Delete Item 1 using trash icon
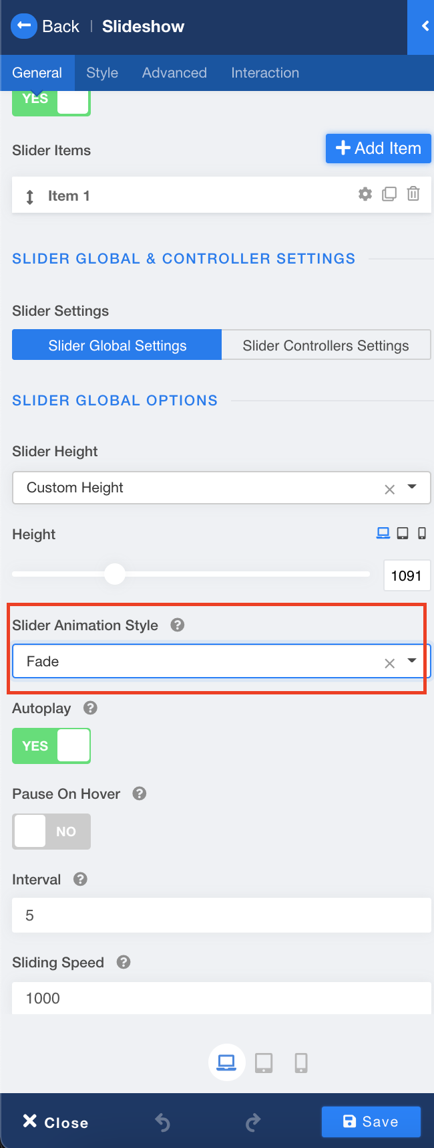 pyautogui.click(x=413, y=194)
